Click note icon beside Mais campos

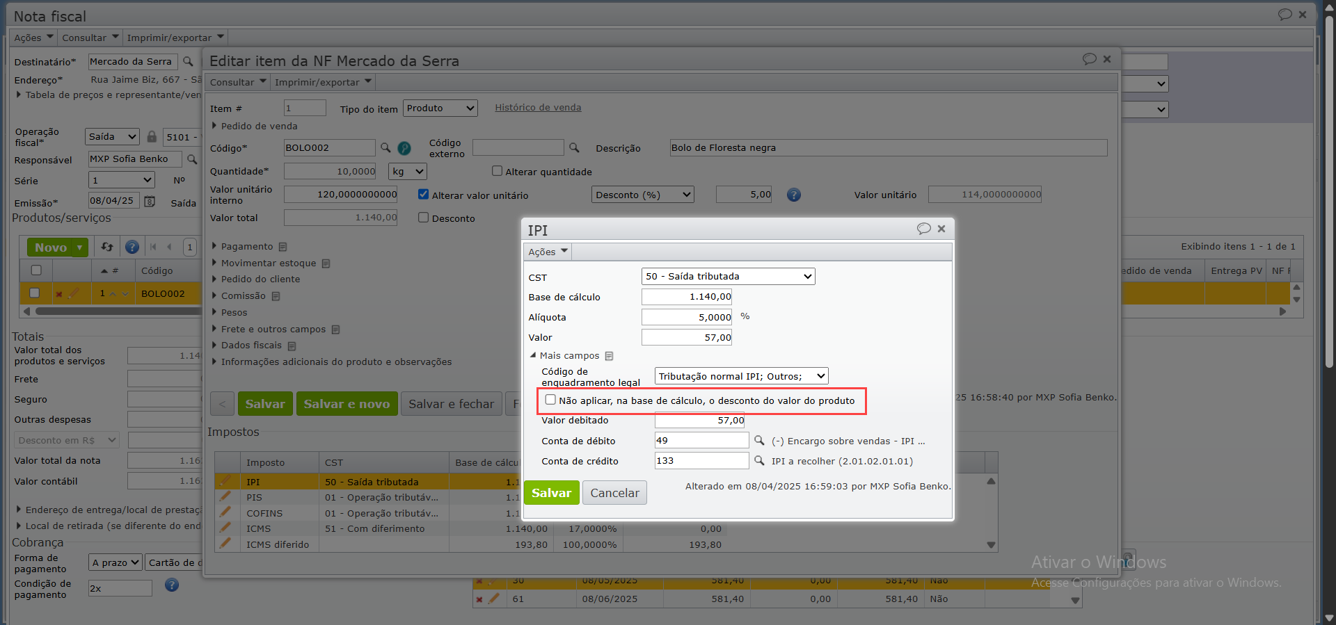click(x=609, y=356)
